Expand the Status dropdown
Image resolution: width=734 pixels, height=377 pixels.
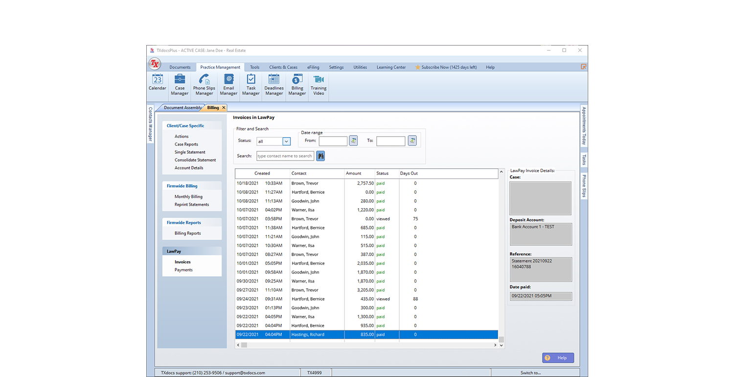pos(287,141)
